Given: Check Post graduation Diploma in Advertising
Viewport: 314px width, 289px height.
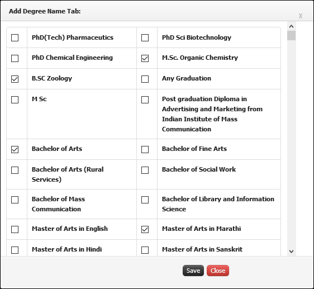Looking at the screenshot, I should (145, 100).
